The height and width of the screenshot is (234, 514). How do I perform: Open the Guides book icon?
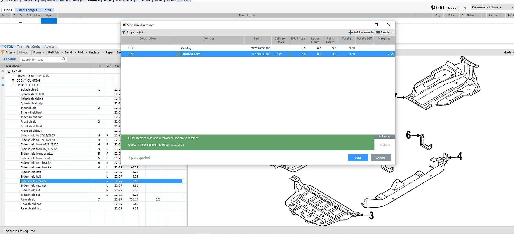click(378, 32)
